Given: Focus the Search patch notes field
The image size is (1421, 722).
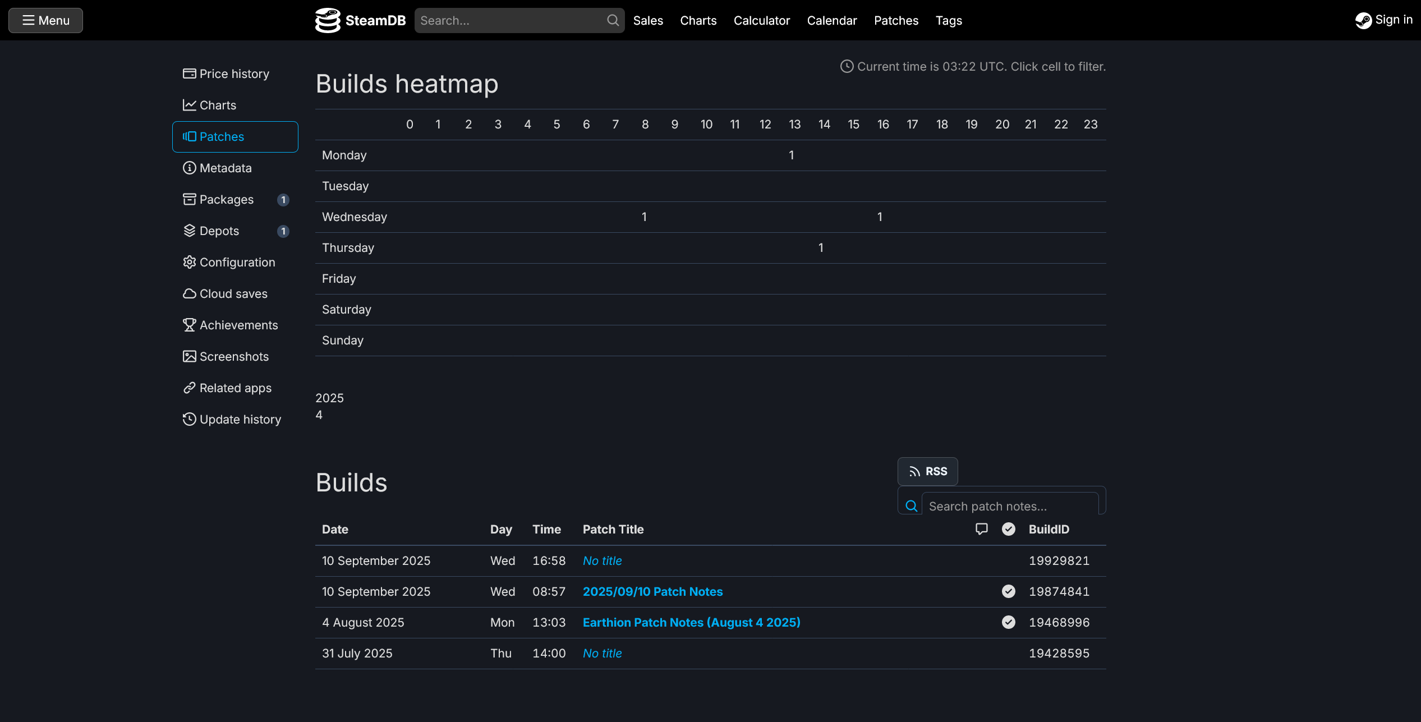Looking at the screenshot, I should [1010, 506].
